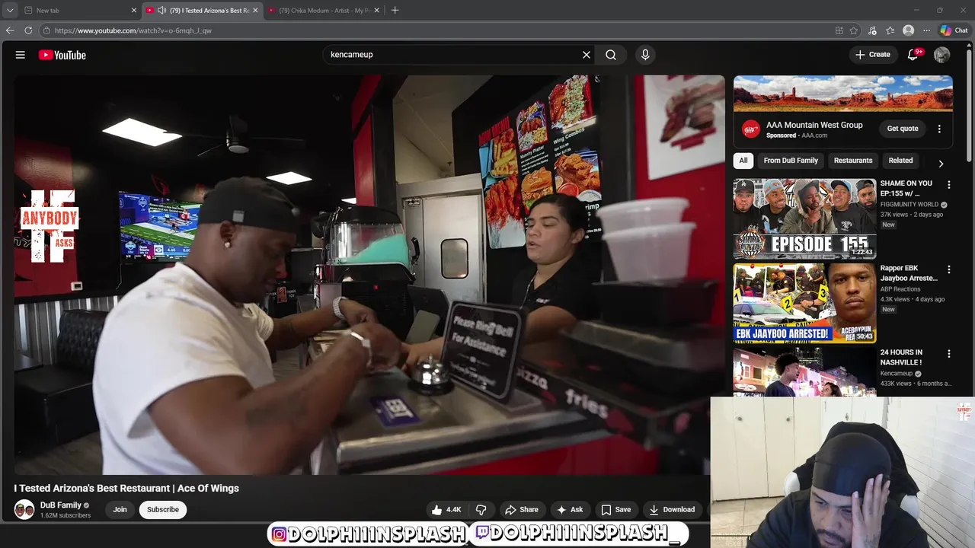Run search using the magnifying glass button

coord(611,55)
